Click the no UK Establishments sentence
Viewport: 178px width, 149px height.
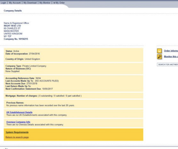37,115
